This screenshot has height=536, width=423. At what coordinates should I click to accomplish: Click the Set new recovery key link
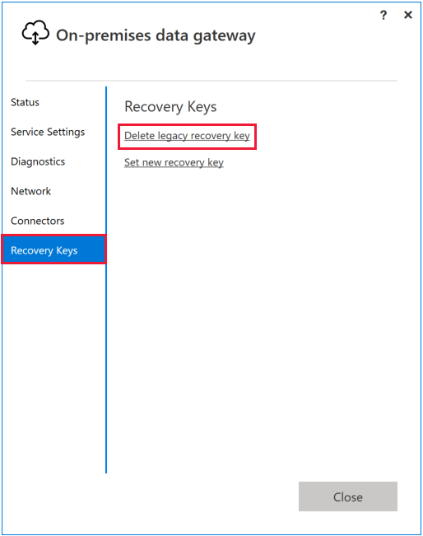174,162
